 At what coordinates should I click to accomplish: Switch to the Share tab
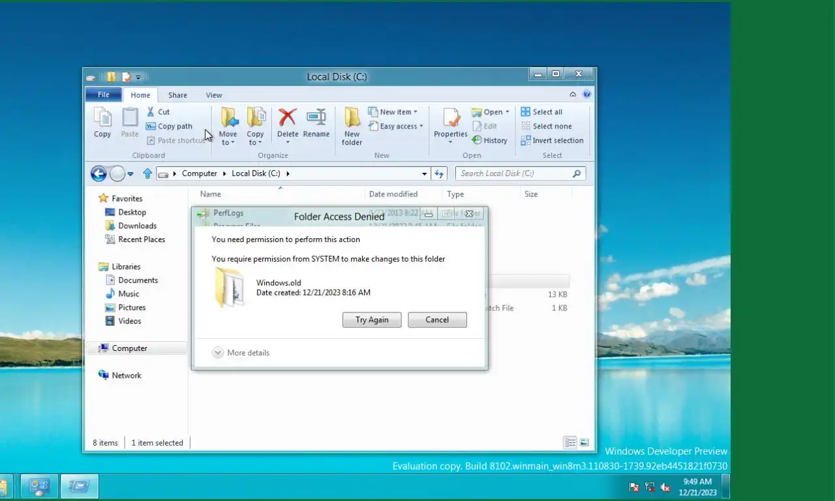pos(177,95)
